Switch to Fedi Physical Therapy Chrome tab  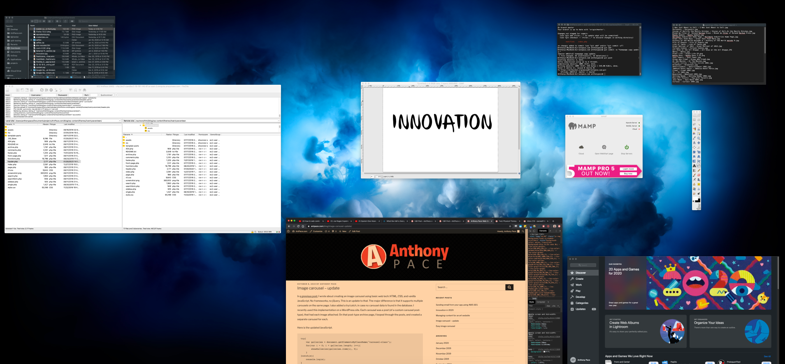tap(508, 221)
